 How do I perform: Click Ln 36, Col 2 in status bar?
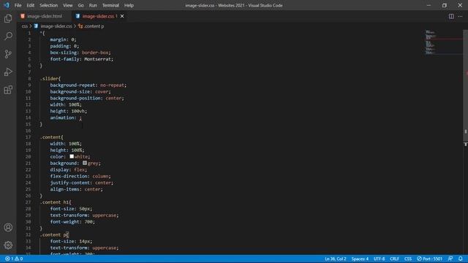(x=335, y=259)
